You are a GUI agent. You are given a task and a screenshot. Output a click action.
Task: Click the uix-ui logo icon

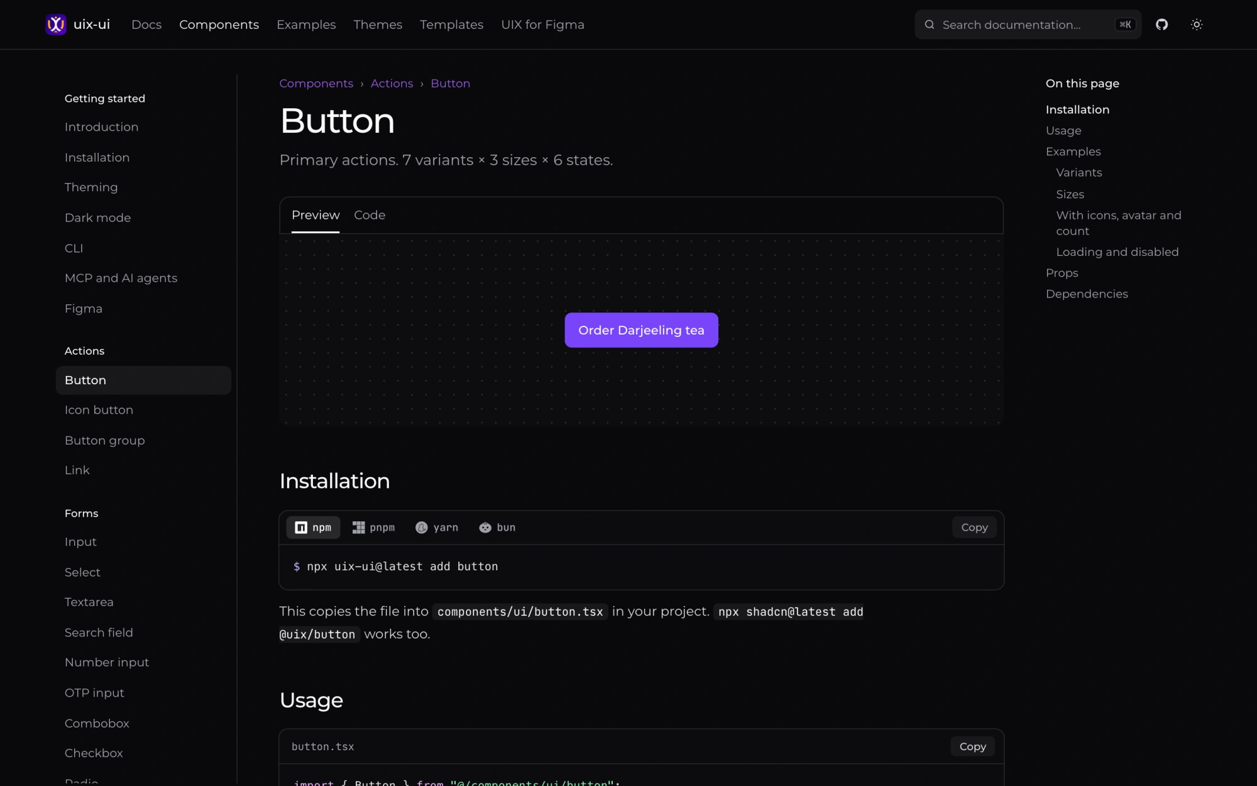[56, 25]
